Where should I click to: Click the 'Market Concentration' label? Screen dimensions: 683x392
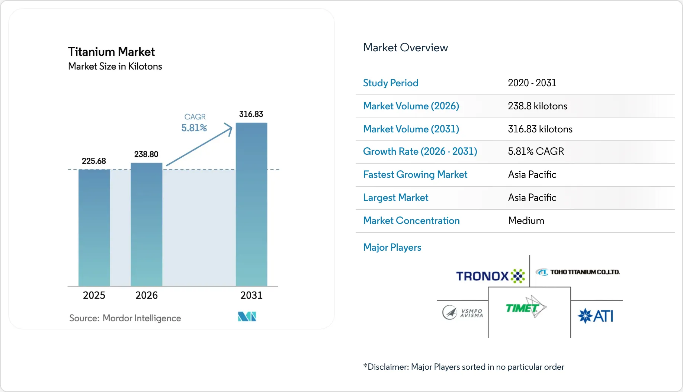(411, 221)
